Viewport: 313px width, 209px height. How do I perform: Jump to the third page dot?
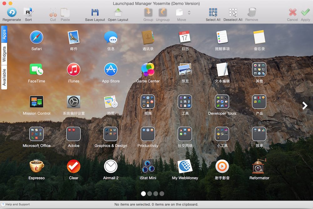click(156, 194)
